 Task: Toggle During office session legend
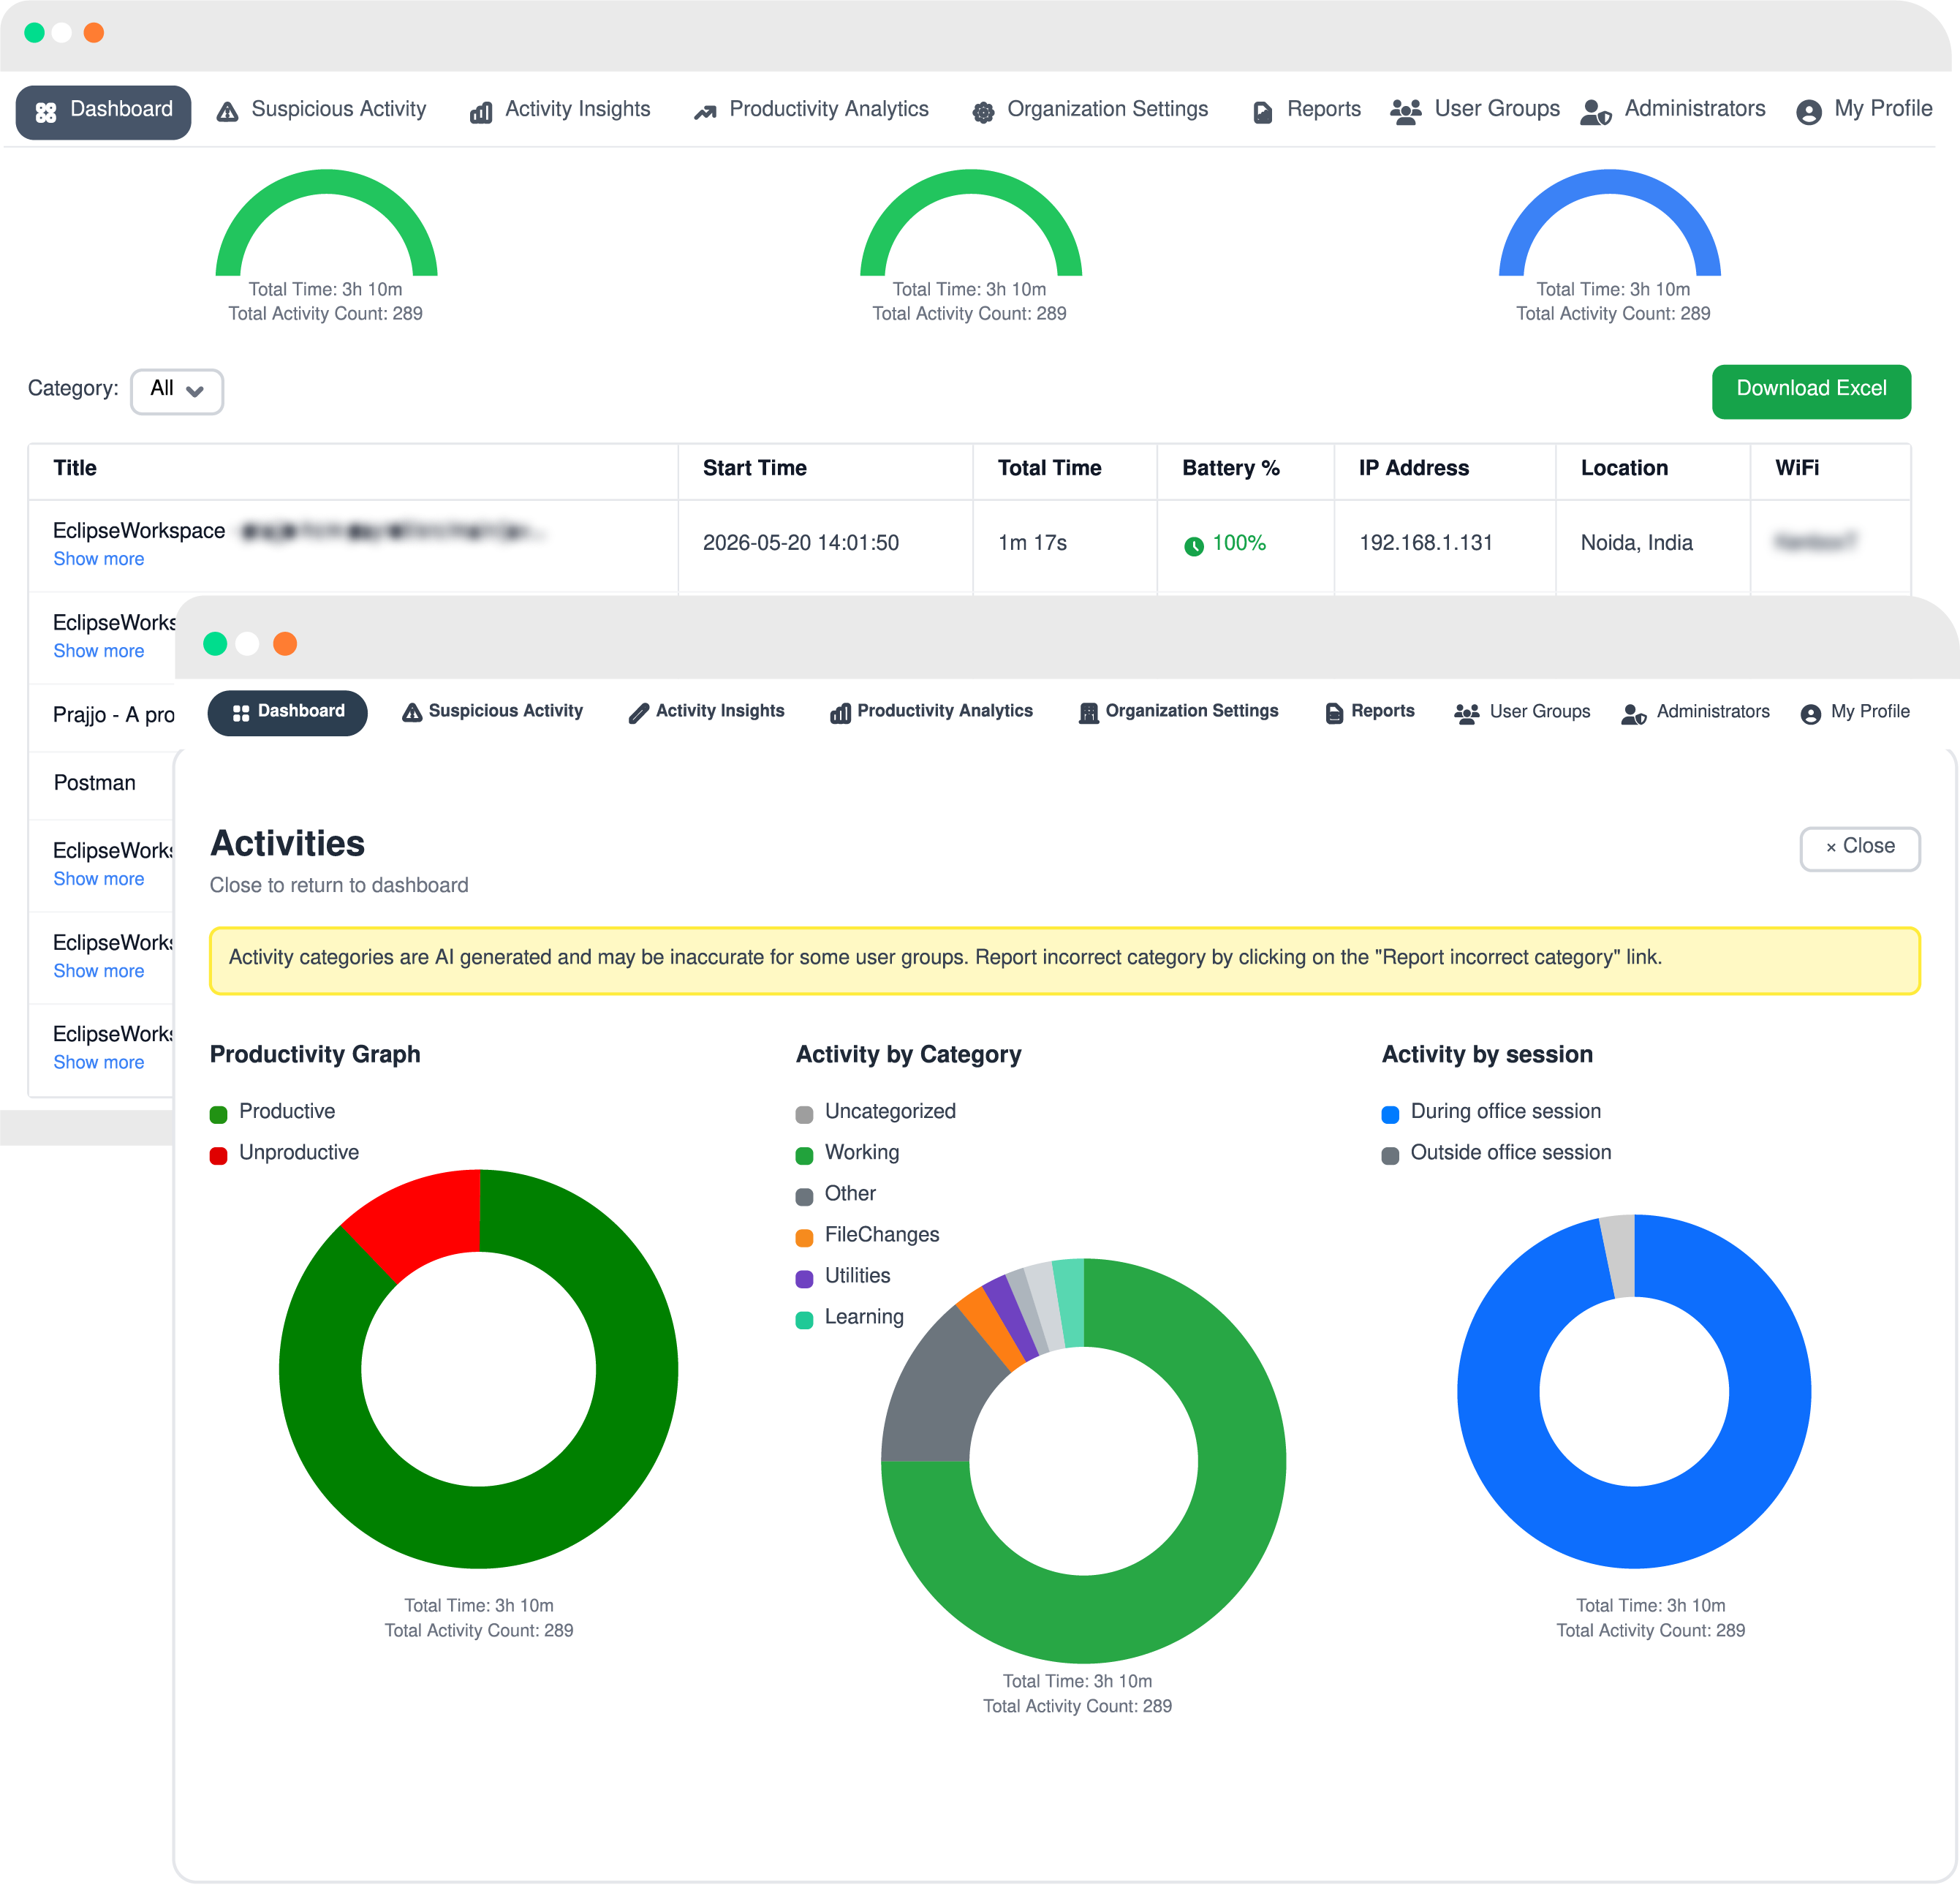pos(1491,1112)
